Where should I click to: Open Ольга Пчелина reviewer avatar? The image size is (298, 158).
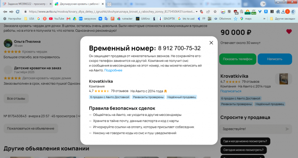pyautogui.click(x=8, y=43)
